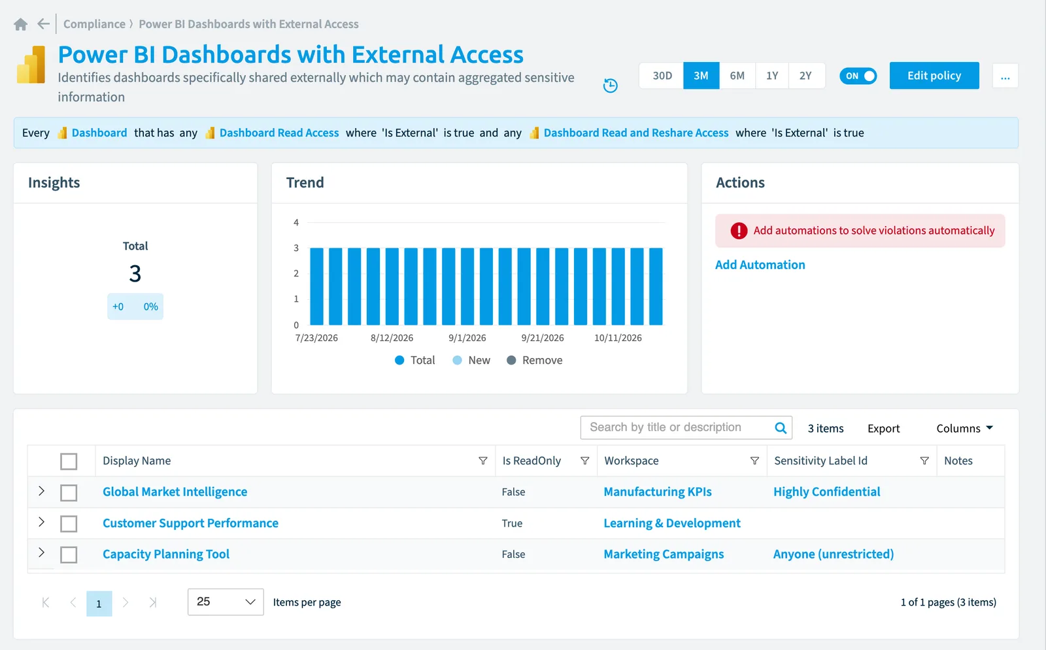Click the red alert icon in Actions

pyautogui.click(x=739, y=231)
